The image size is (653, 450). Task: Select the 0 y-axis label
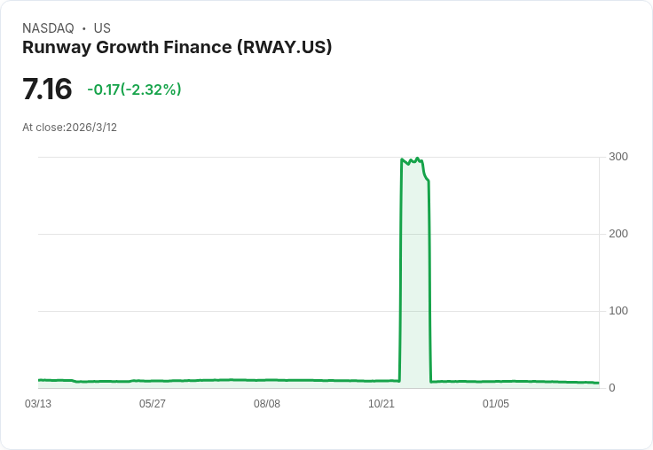612,388
